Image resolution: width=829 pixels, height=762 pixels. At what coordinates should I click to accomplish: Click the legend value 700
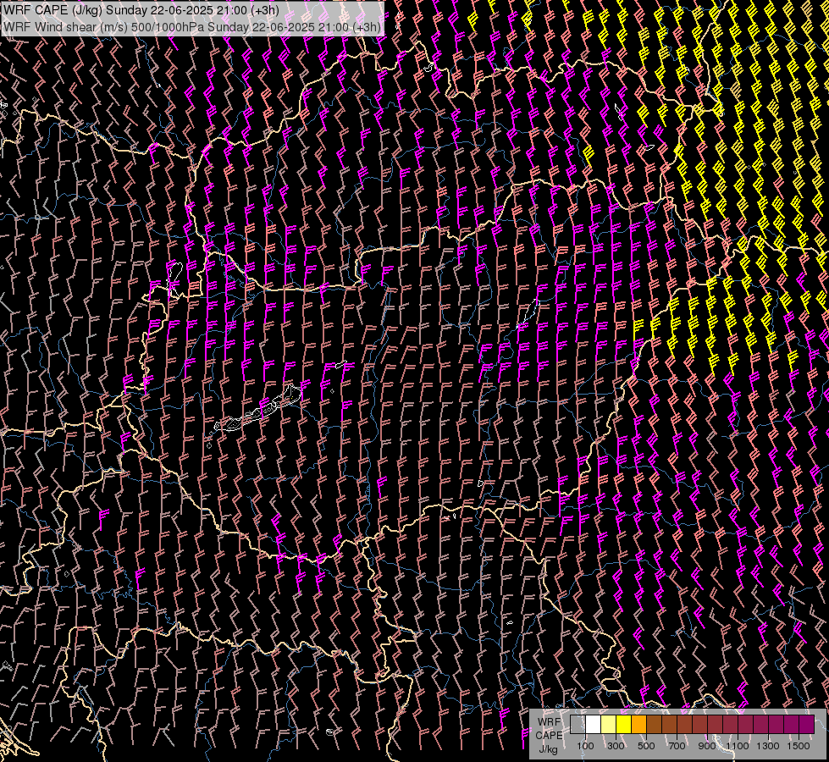[x=677, y=746]
